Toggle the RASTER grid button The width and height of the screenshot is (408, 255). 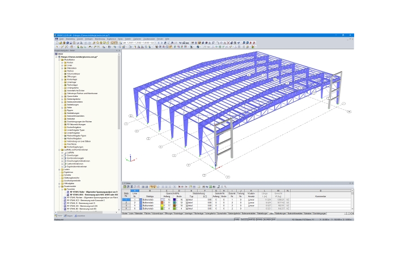244,219
